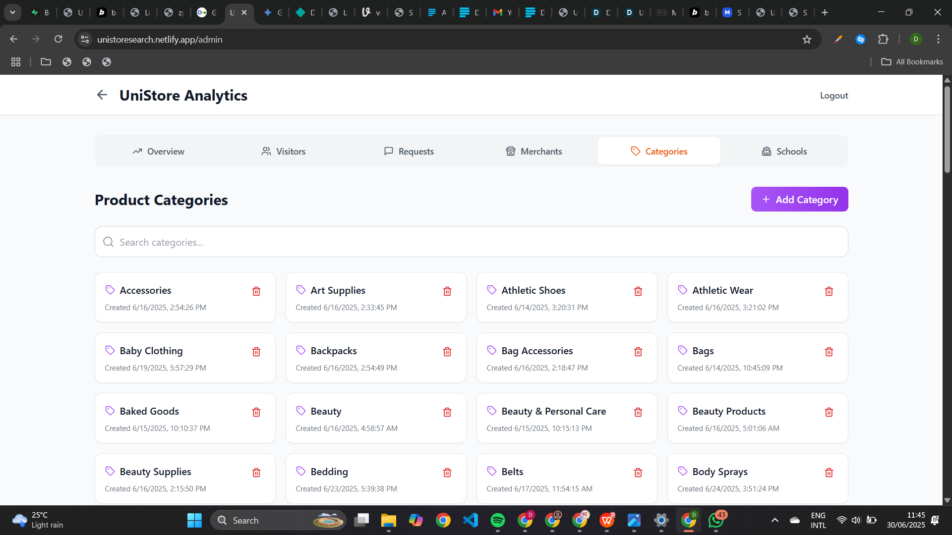Image resolution: width=952 pixels, height=535 pixels.
Task: Delete the Accessories category
Action: (256, 291)
